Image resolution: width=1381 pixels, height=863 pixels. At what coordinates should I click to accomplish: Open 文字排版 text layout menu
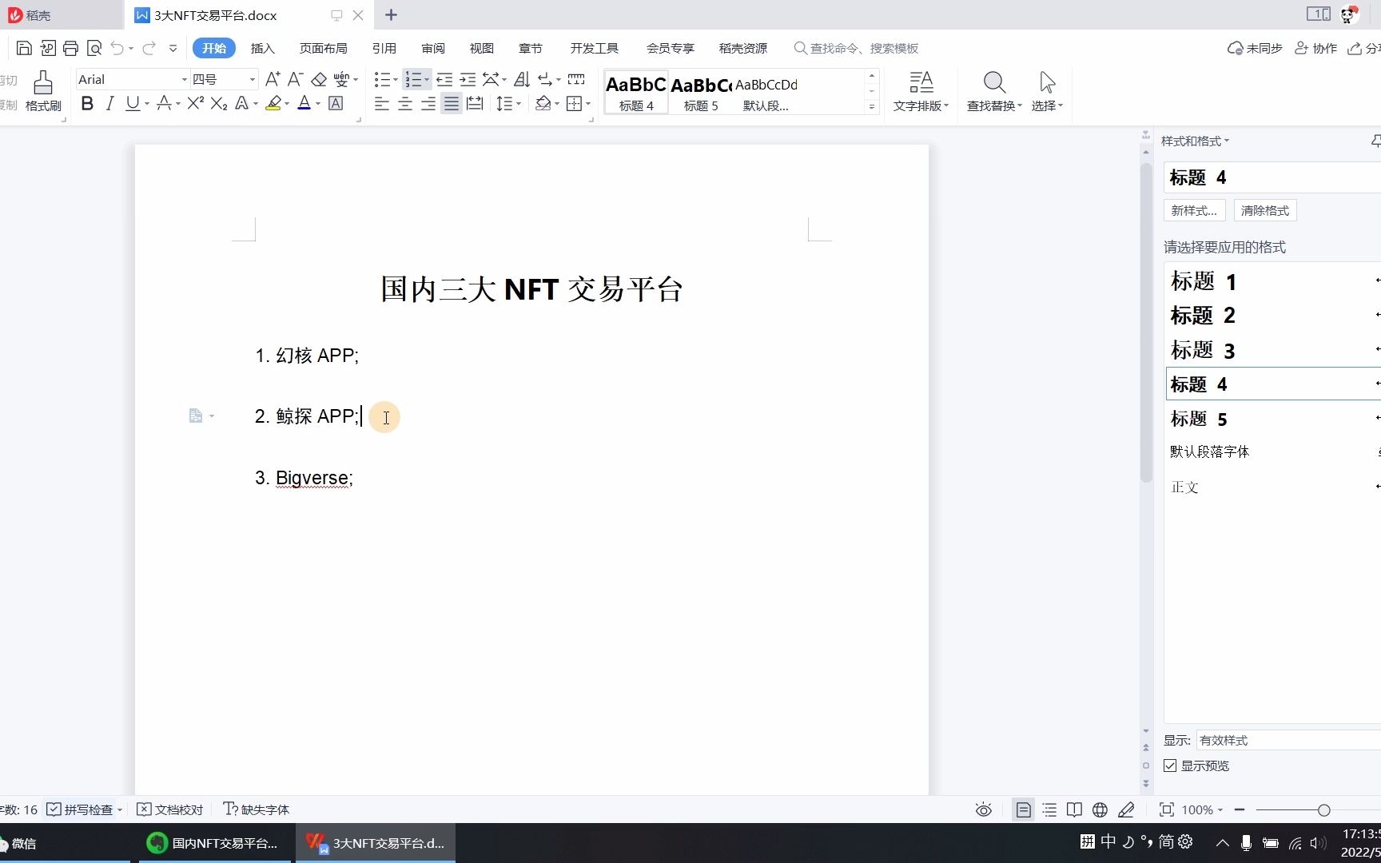point(921,91)
